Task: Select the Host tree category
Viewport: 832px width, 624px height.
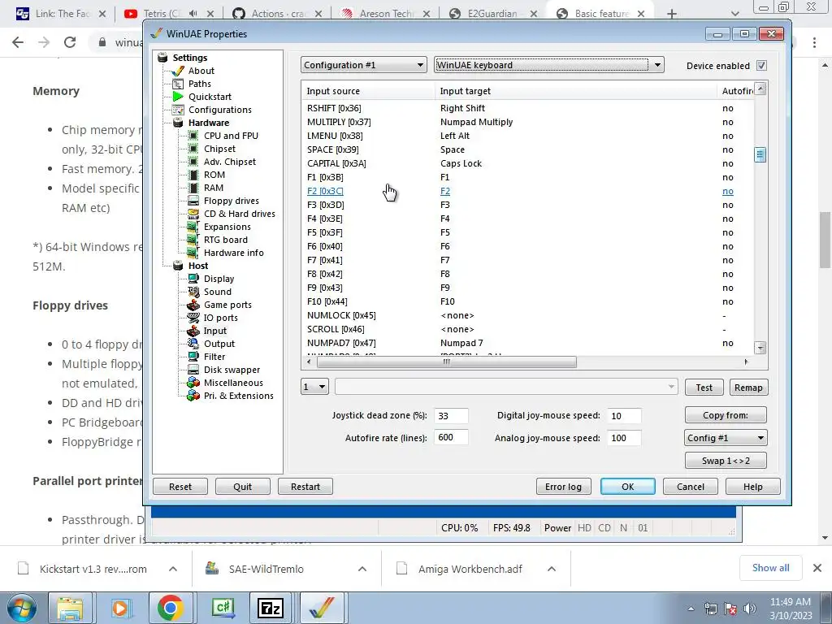Action: pos(198,266)
